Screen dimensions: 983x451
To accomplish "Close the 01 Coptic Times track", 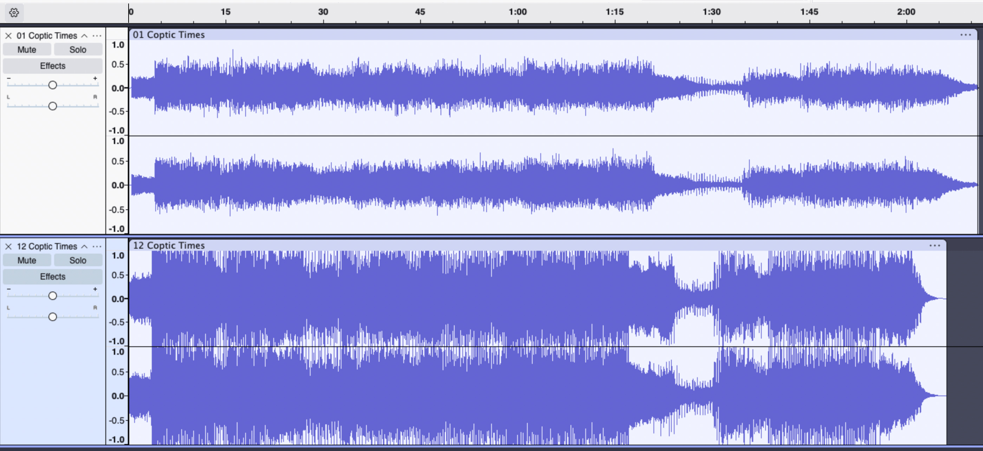I will pyautogui.click(x=8, y=35).
